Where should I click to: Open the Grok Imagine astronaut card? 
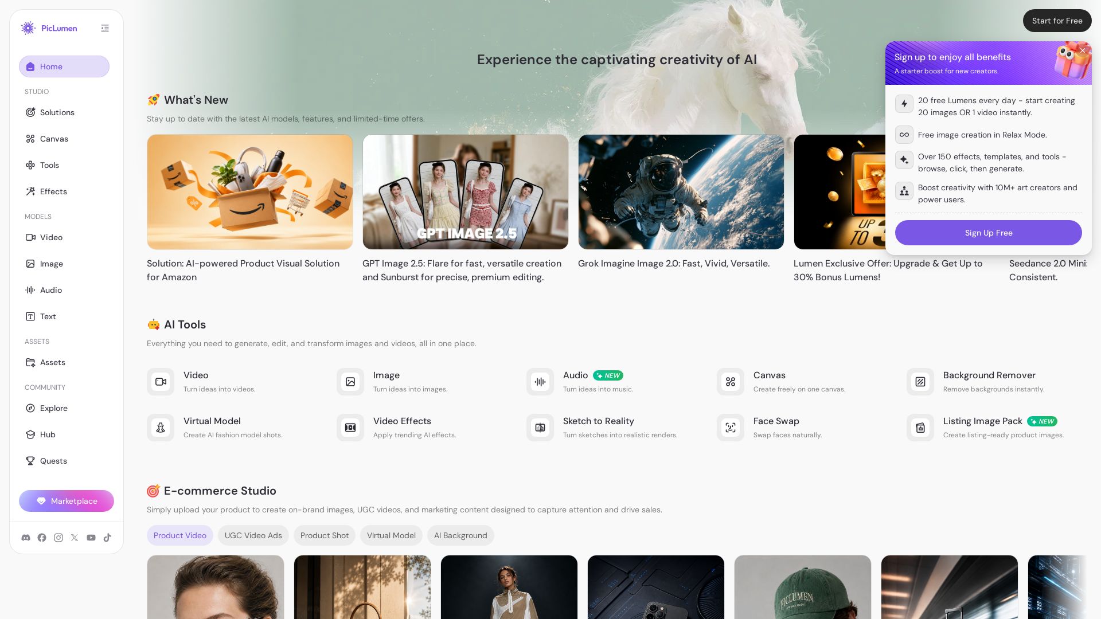tap(681, 192)
